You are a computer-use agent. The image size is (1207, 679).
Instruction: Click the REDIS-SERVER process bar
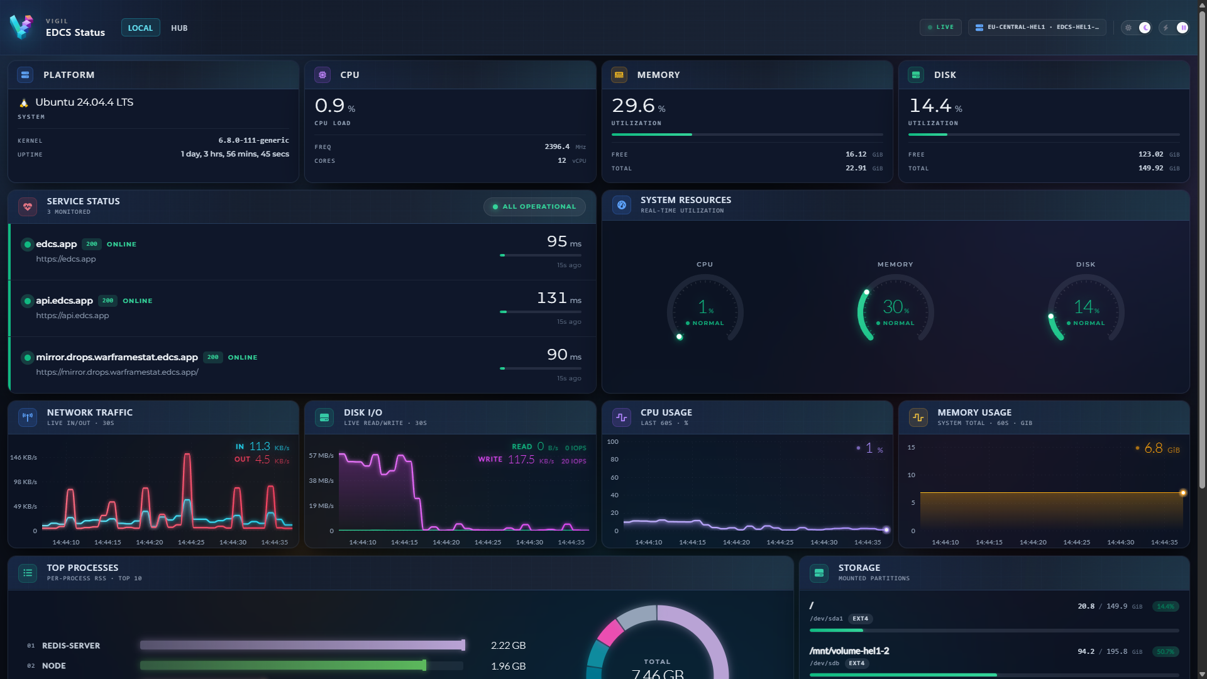point(302,645)
